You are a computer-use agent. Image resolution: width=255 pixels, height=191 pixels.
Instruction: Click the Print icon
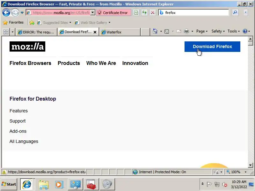186,31
